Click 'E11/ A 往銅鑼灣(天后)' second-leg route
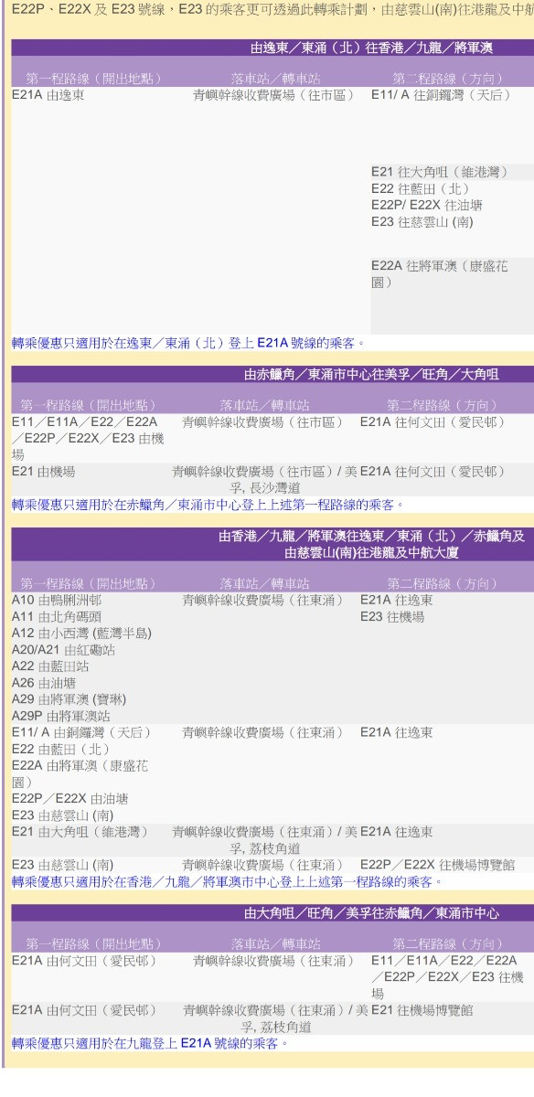 tap(442, 94)
